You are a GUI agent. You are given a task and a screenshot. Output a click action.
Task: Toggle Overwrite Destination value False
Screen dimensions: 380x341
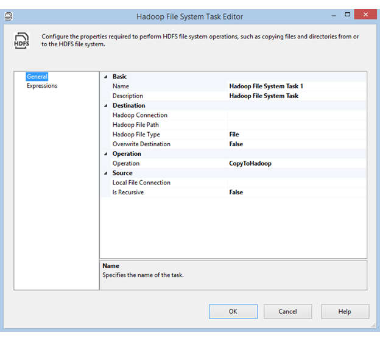(x=297, y=144)
